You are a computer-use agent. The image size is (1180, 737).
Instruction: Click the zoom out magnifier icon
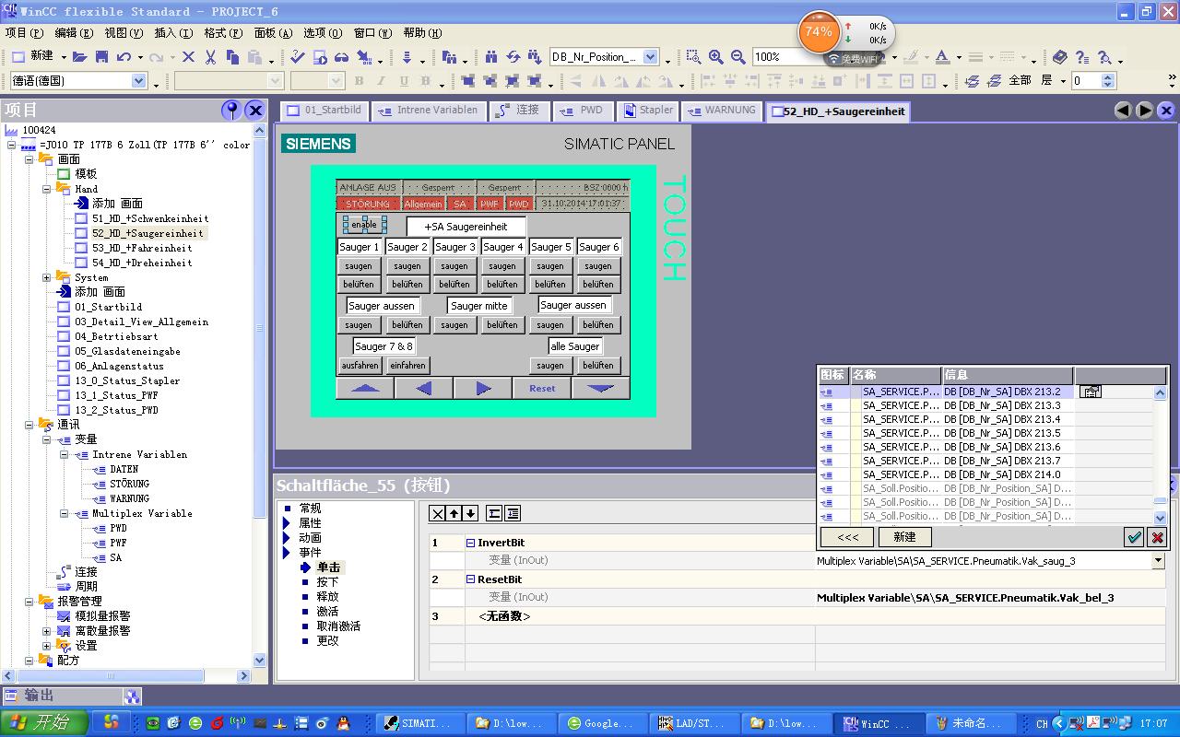point(738,57)
